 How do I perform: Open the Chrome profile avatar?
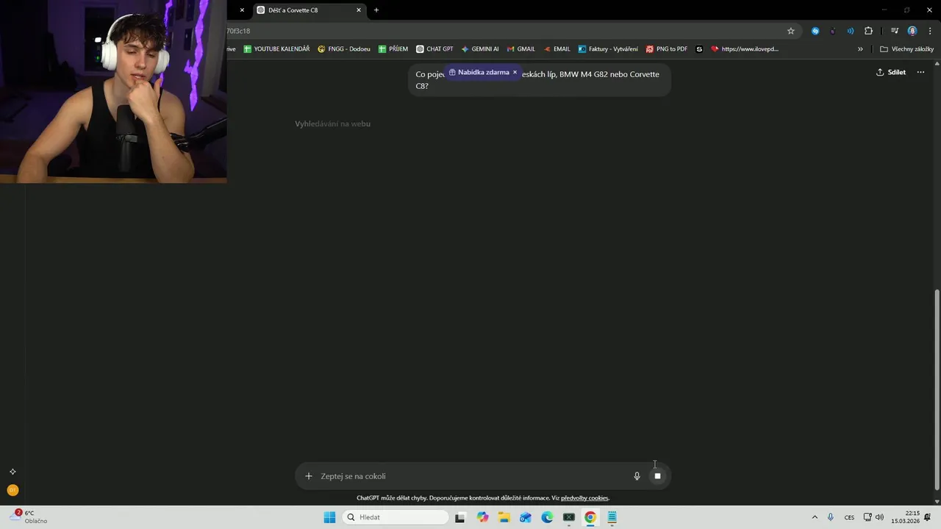pos(912,31)
